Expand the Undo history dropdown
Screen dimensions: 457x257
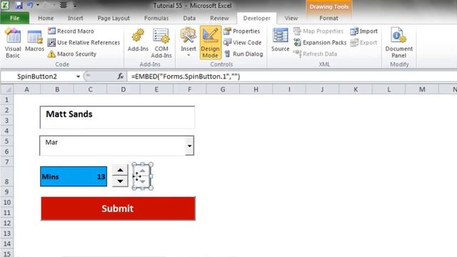pos(38,5)
